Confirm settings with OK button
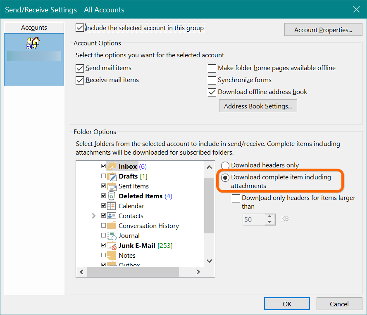367x315 pixels. coord(287,304)
